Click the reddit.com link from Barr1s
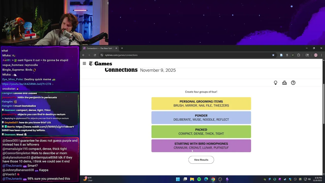Screen dimensions: 325x183 pyautogui.click(x=45, y=127)
